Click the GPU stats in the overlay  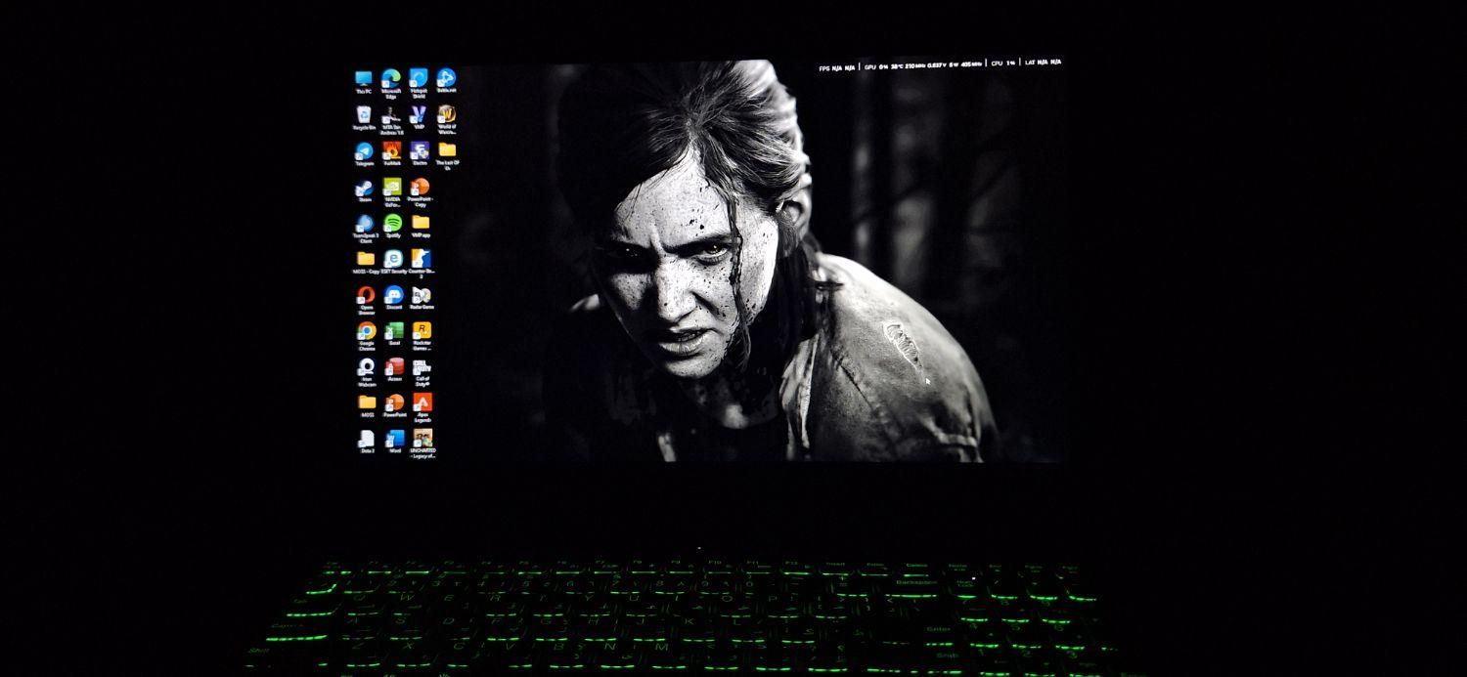tap(923, 66)
